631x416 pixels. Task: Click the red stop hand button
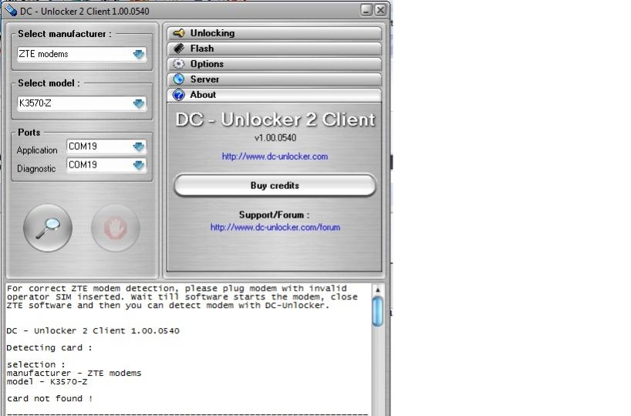[x=115, y=227]
